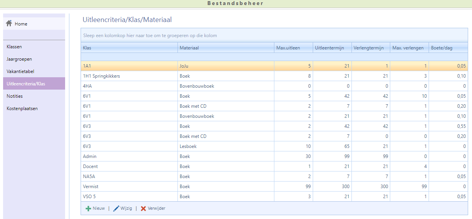472x219 pixels.
Task: Open Klassen in the sidebar
Action: point(14,47)
